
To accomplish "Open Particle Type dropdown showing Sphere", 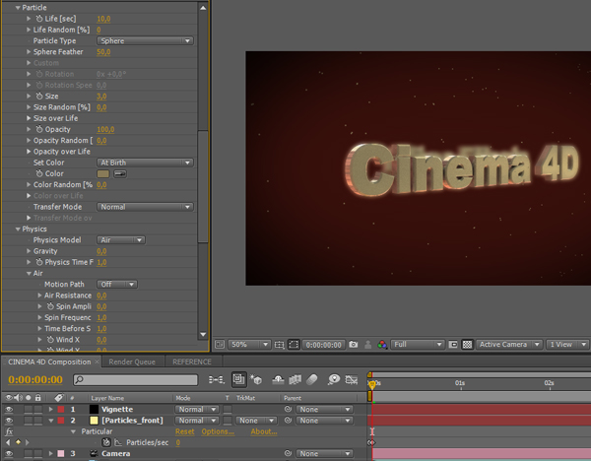I will point(145,40).
